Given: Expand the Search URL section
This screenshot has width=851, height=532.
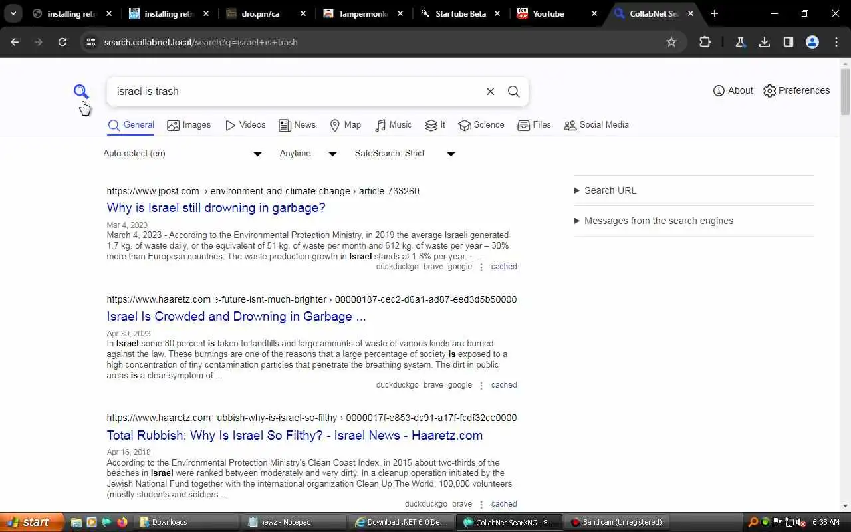Looking at the screenshot, I should point(606,190).
